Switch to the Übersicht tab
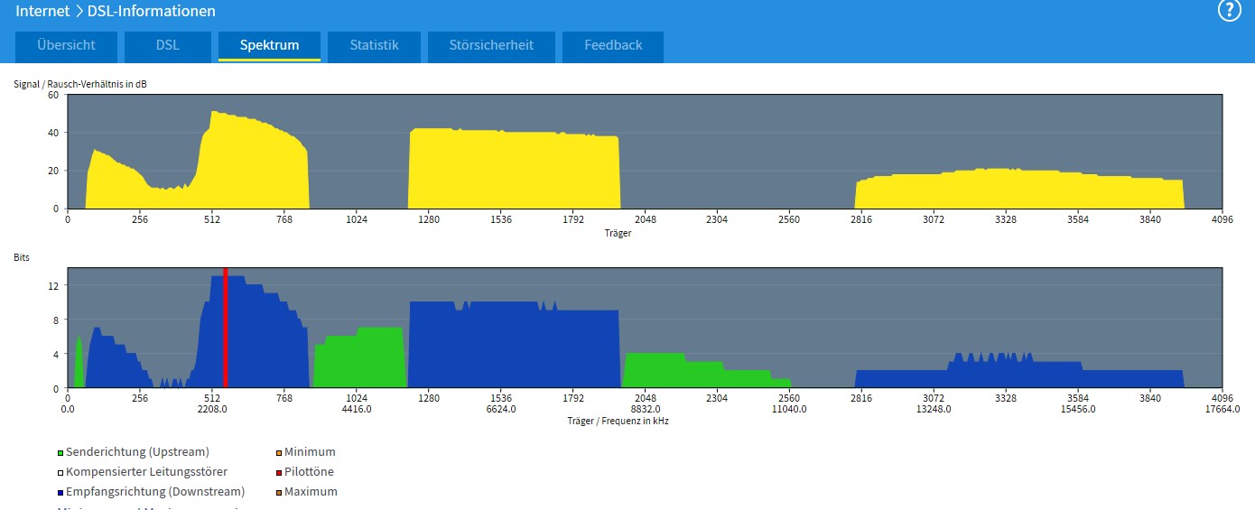This screenshot has width=1255, height=510. [65, 45]
